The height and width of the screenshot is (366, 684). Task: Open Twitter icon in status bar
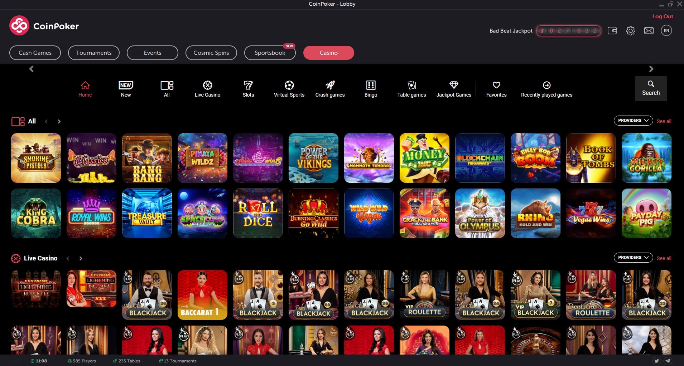coord(657,361)
